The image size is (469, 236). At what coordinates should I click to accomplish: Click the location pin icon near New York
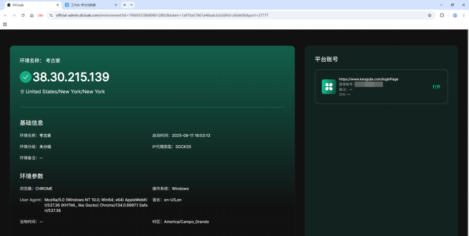[22, 92]
